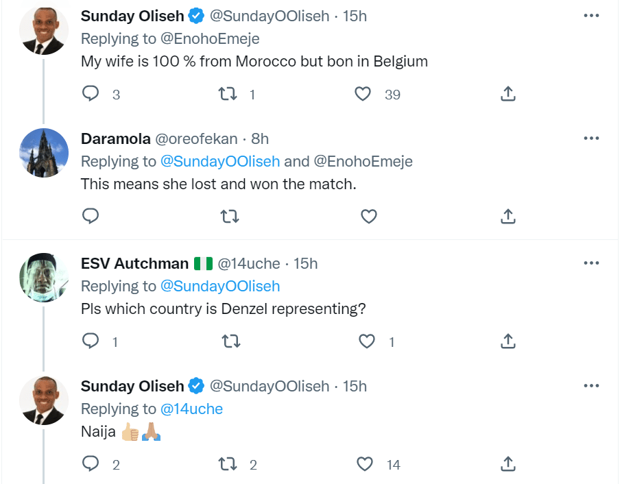The height and width of the screenshot is (484, 633).
Task: Retweet Daramola's 'lost and won' tweet
Action: pos(228,217)
